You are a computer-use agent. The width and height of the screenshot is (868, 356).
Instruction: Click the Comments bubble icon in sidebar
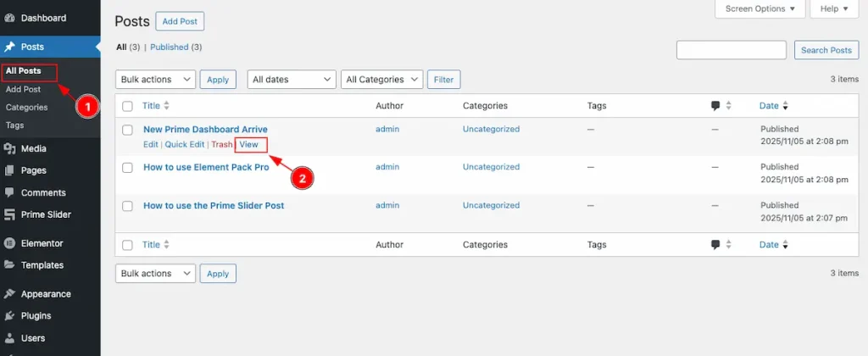click(x=9, y=192)
